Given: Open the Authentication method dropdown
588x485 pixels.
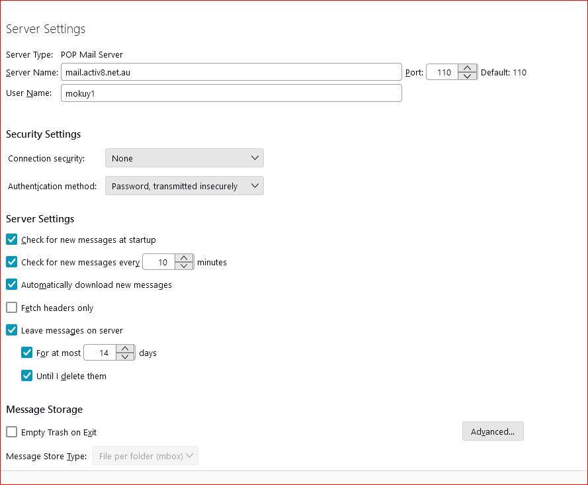Looking at the screenshot, I should coord(185,186).
